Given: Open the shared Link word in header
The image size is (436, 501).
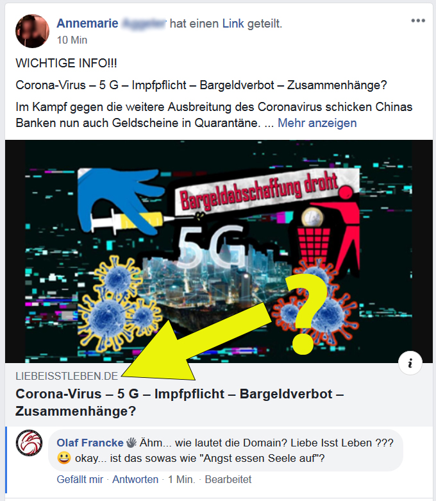Looking at the screenshot, I should coord(233,23).
